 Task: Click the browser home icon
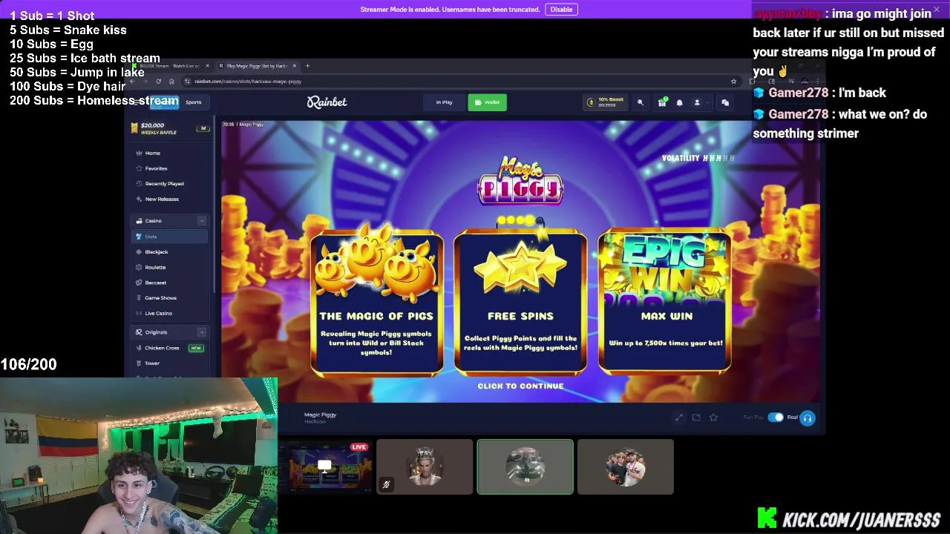171,82
